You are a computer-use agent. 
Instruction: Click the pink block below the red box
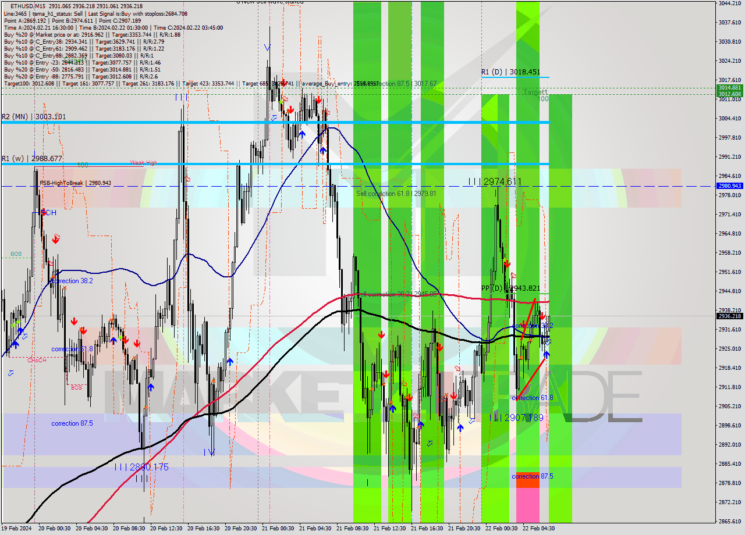pos(528,505)
